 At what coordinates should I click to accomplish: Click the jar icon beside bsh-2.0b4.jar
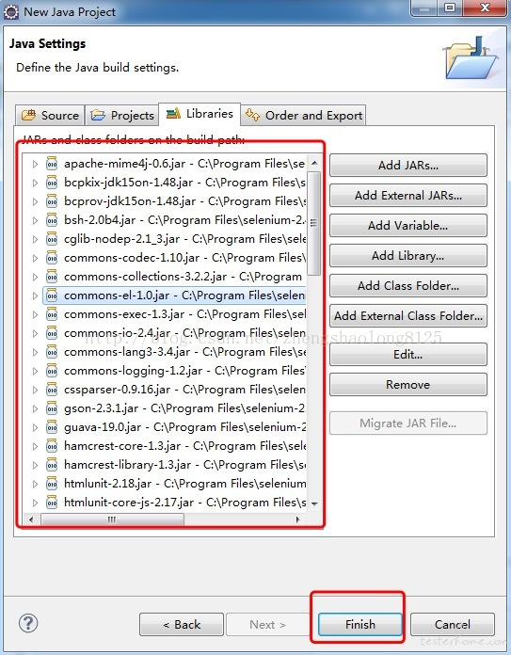pos(52,220)
